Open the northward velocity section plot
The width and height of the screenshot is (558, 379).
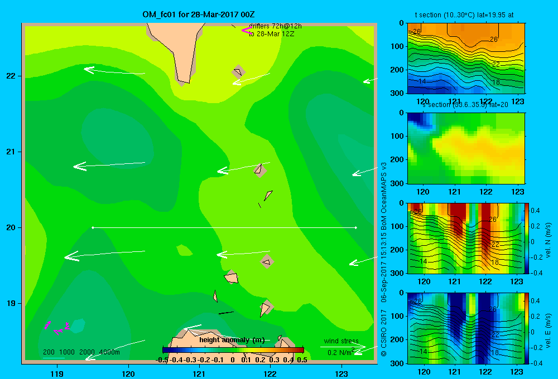pos(466,238)
